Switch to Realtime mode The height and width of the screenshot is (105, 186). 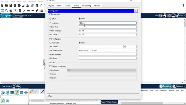[166, 86]
